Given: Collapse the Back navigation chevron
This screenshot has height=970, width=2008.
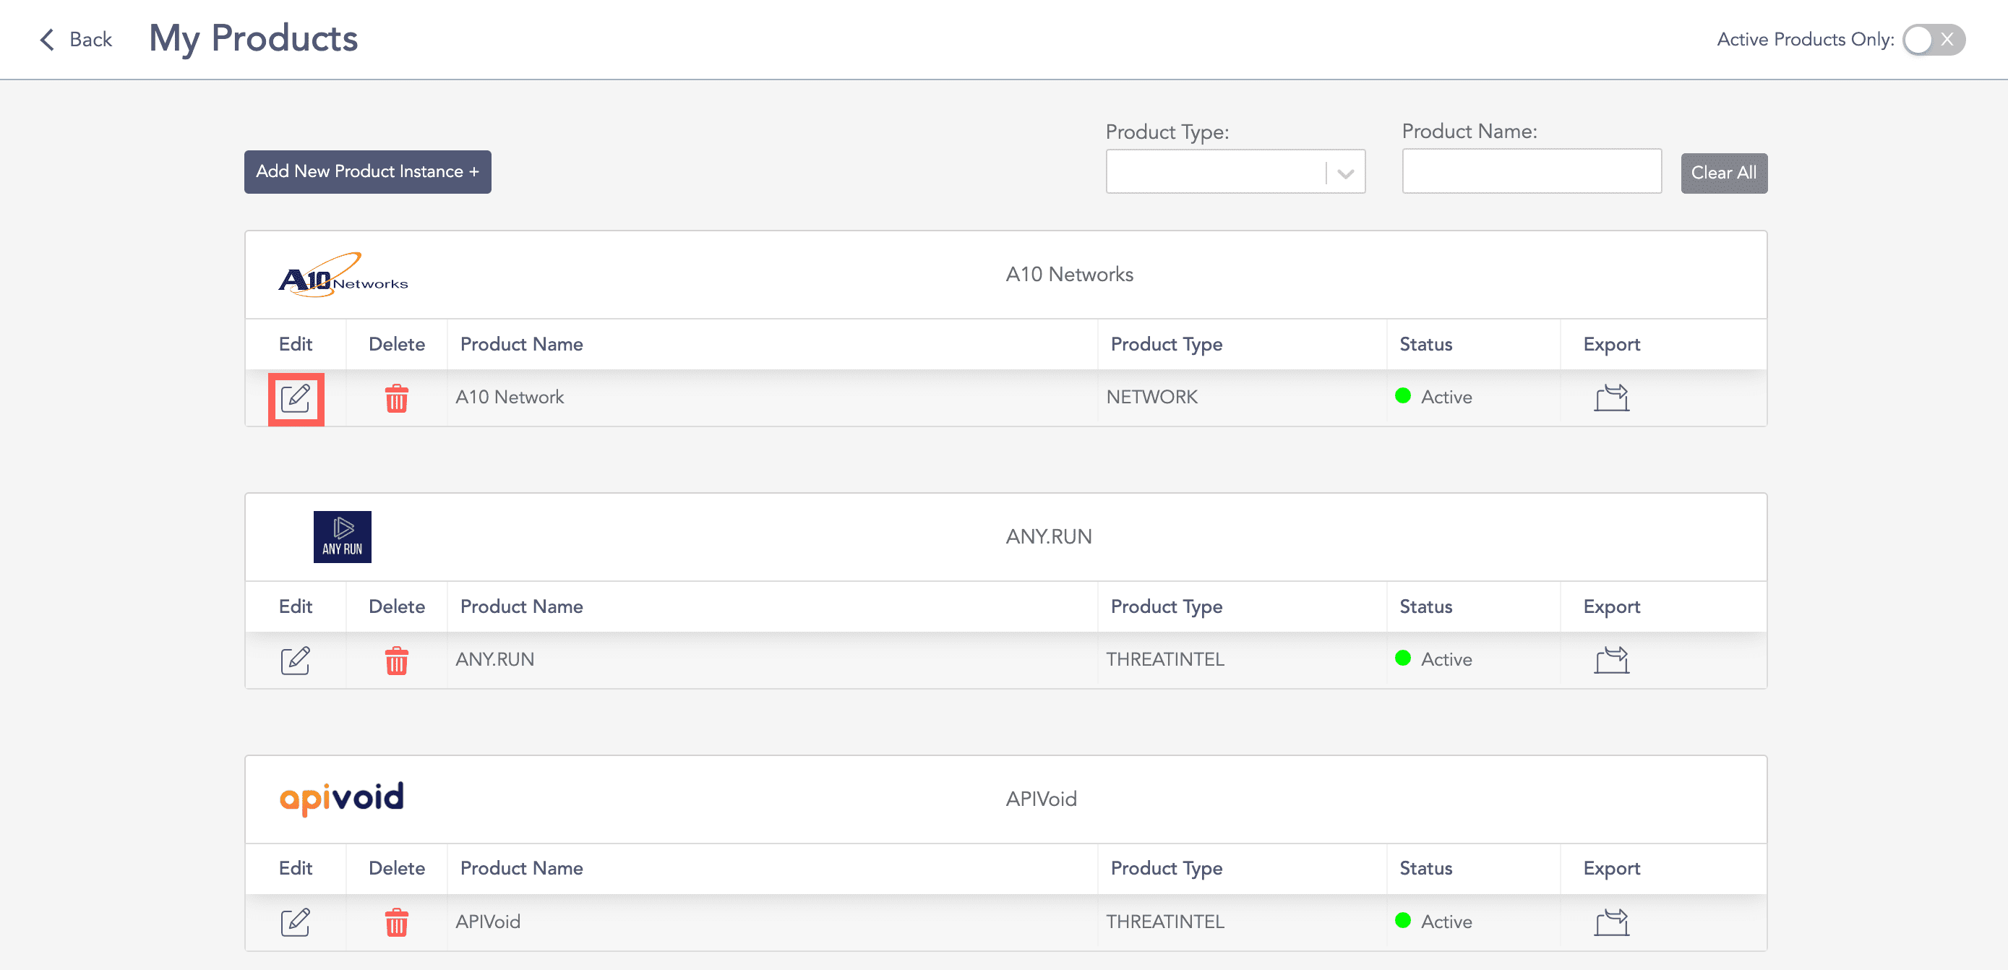Looking at the screenshot, I should pyautogui.click(x=47, y=39).
